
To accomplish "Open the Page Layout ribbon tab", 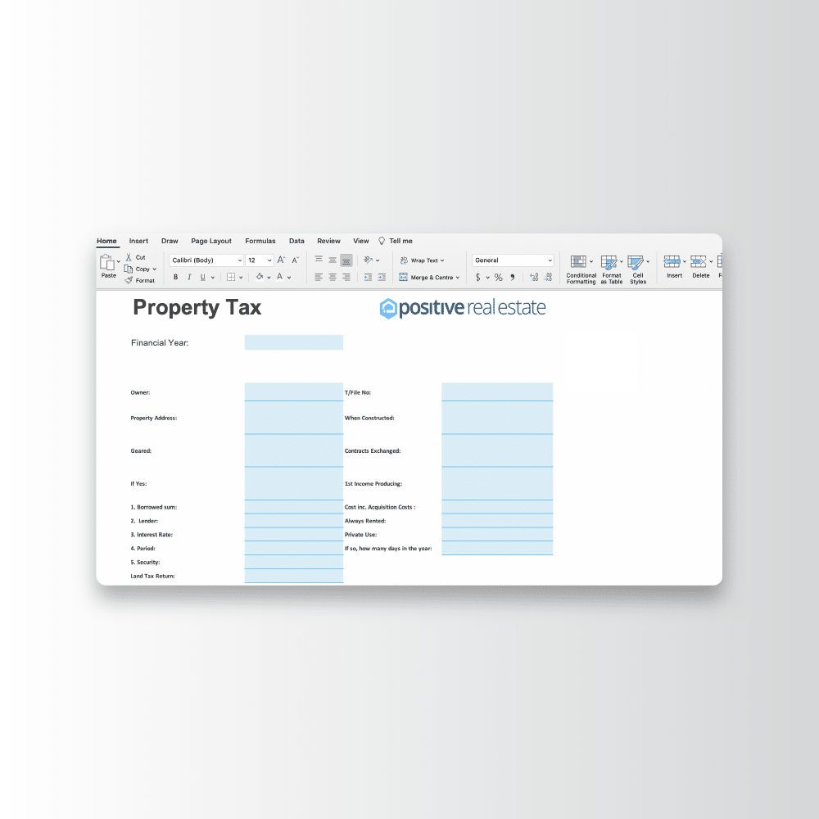I will coord(210,241).
